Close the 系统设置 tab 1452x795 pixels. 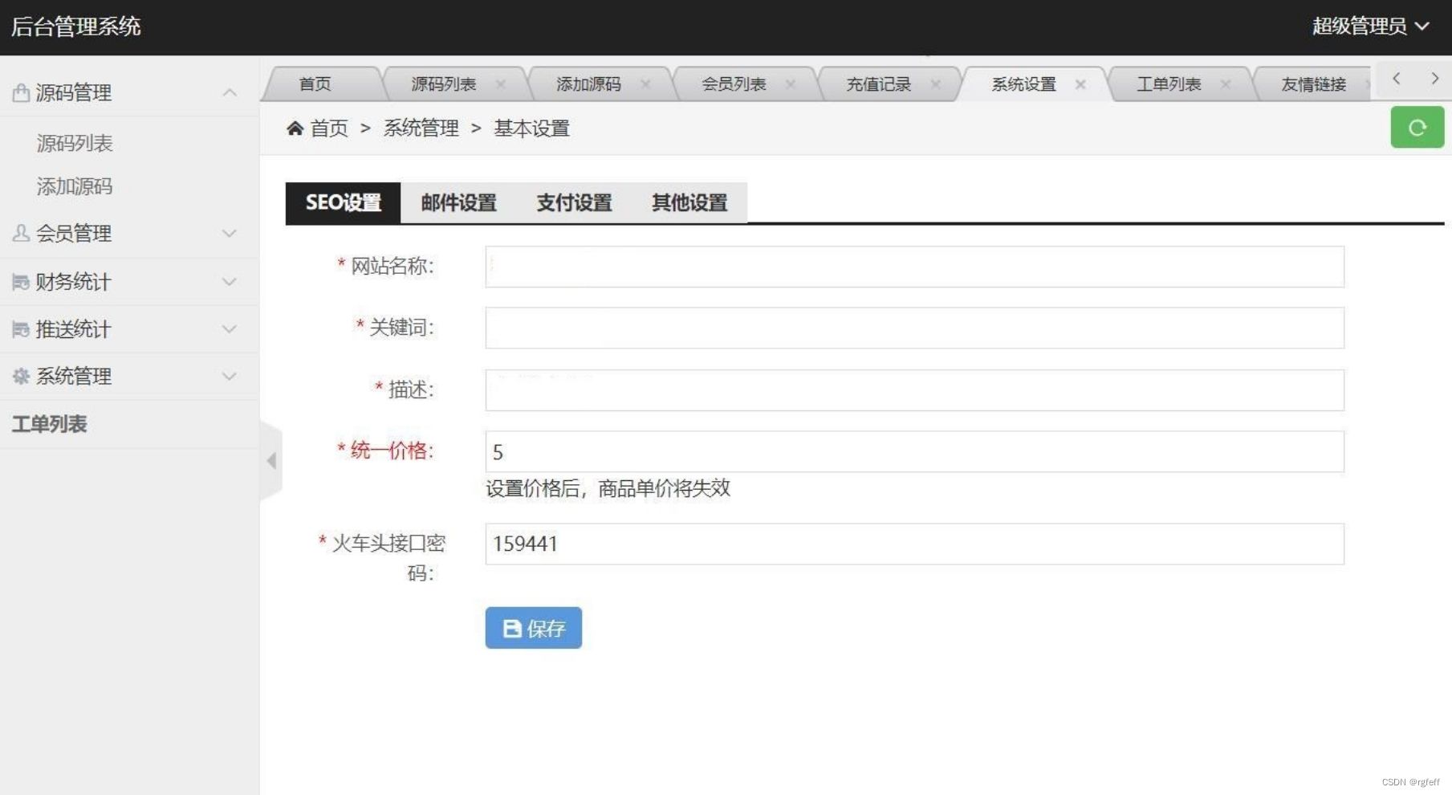pos(1081,84)
